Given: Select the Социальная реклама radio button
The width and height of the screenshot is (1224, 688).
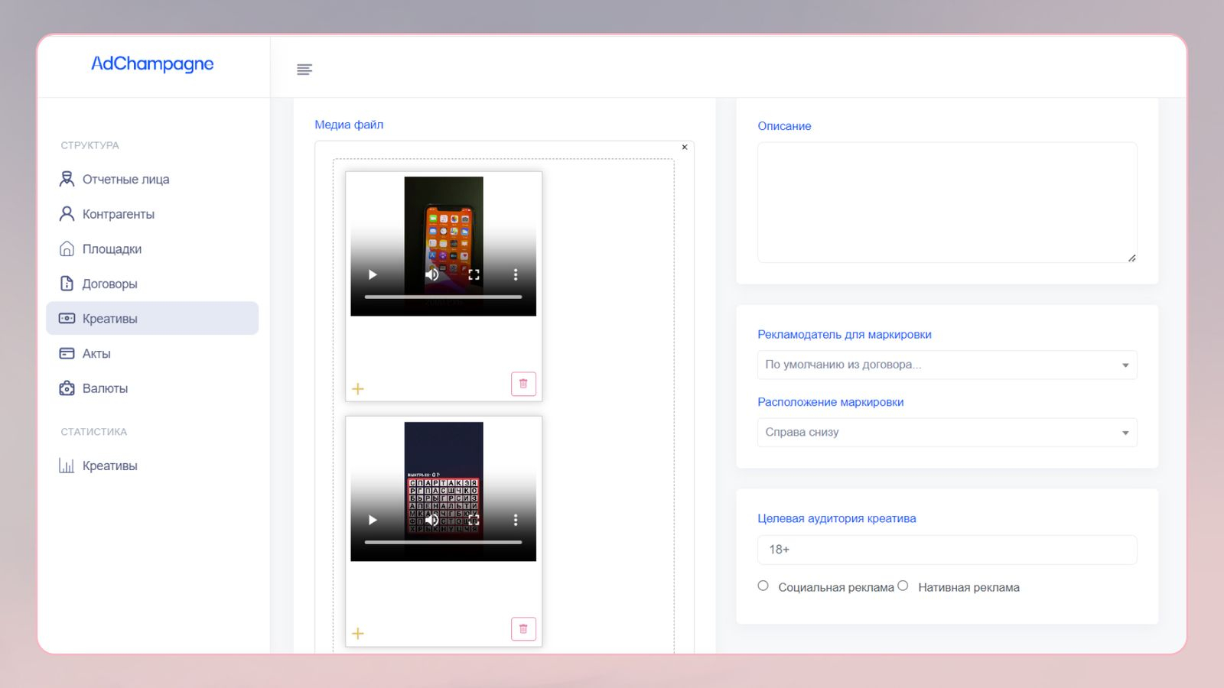Looking at the screenshot, I should [x=763, y=586].
